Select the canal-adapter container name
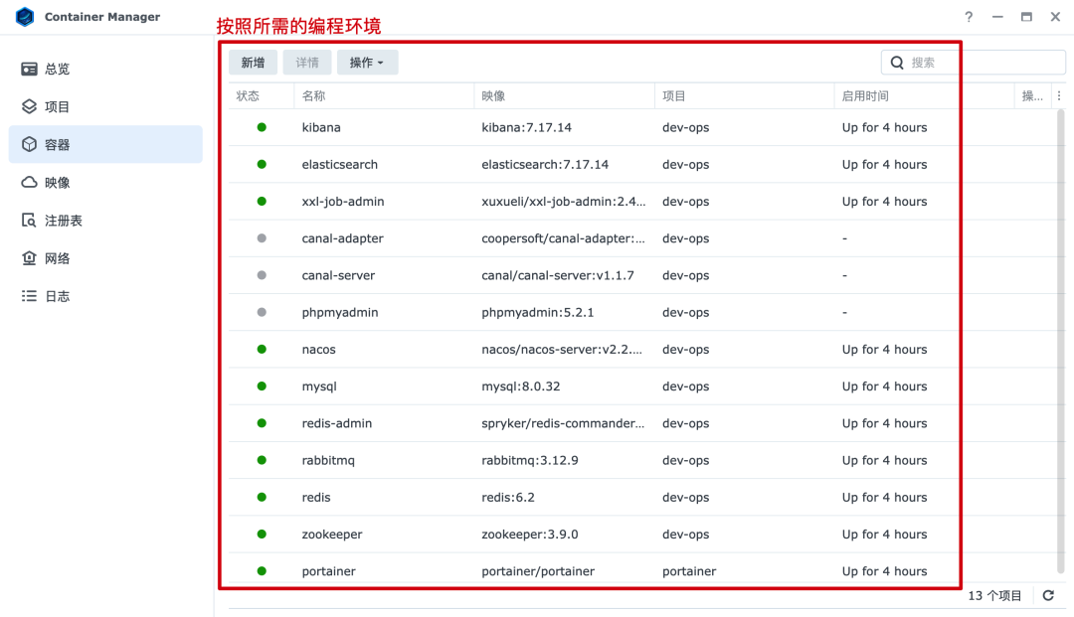 (342, 238)
